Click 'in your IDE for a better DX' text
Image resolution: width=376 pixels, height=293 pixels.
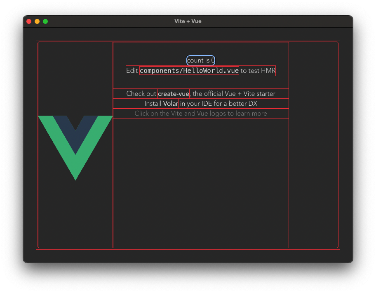(x=219, y=104)
